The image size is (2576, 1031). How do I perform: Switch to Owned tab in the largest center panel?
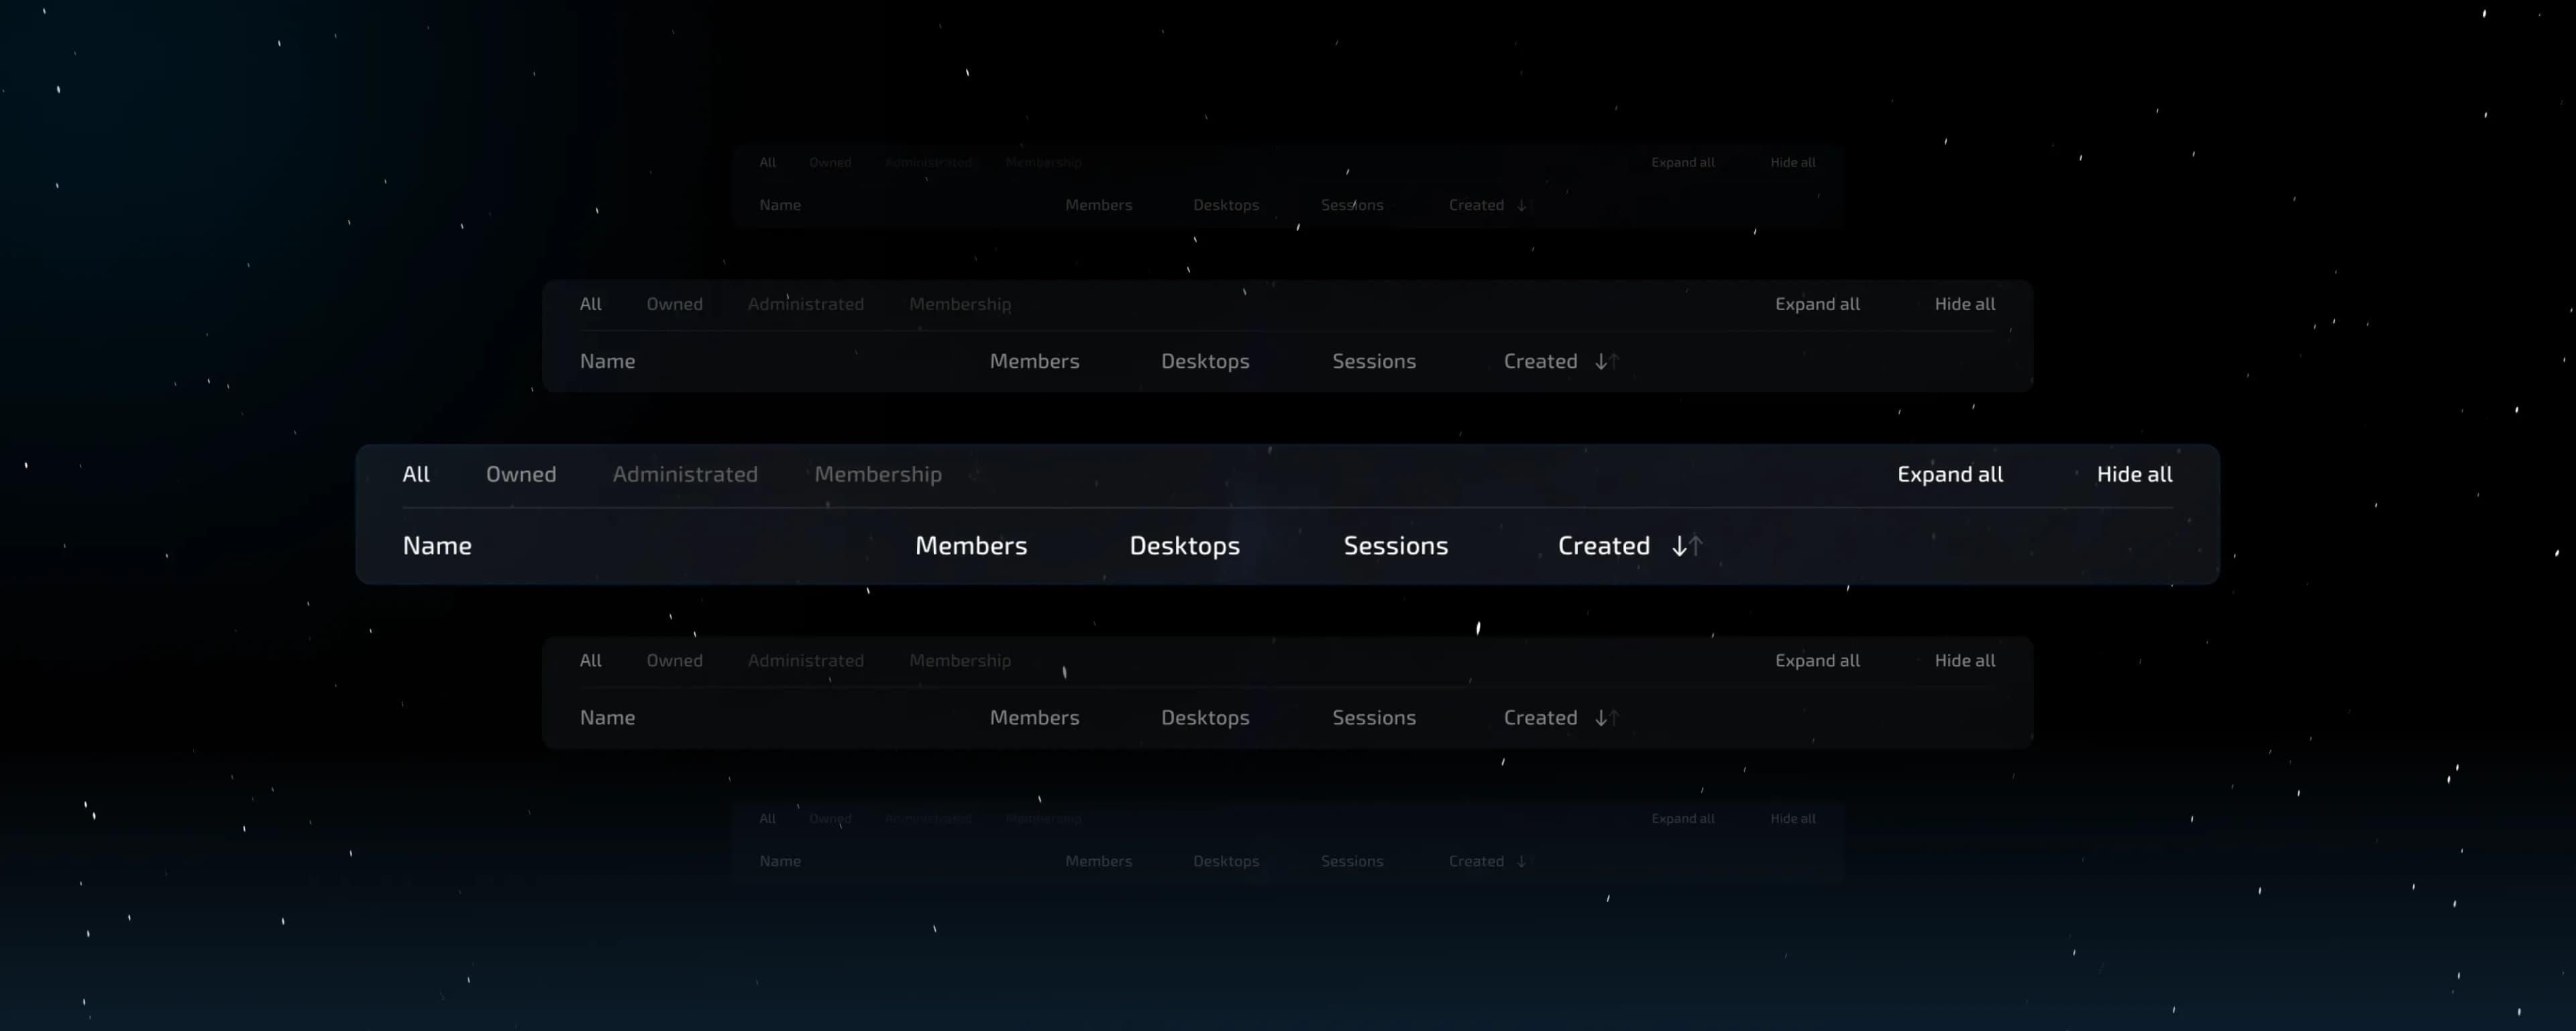(x=521, y=475)
